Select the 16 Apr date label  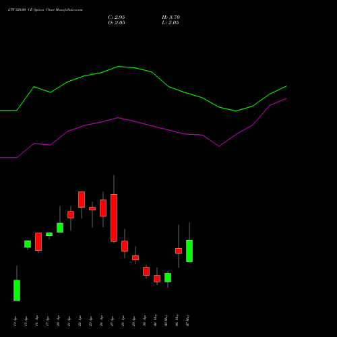click(x=37, y=321)
